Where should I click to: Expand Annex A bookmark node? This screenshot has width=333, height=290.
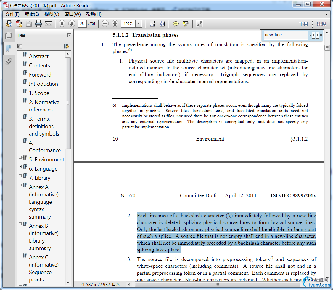point(20,185)
